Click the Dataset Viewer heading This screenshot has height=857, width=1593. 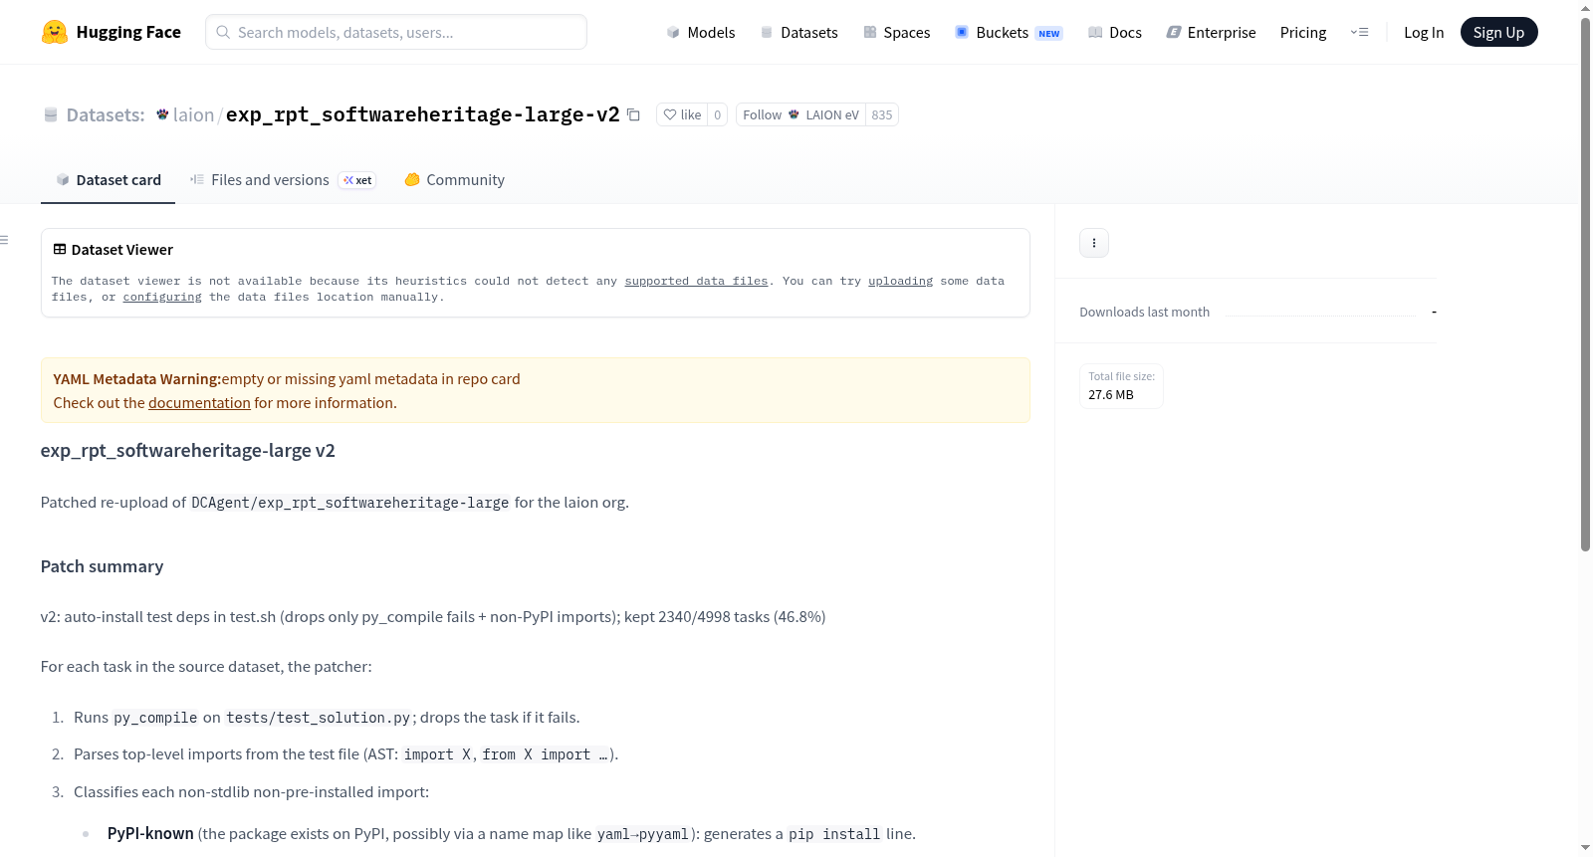(122, 250)
